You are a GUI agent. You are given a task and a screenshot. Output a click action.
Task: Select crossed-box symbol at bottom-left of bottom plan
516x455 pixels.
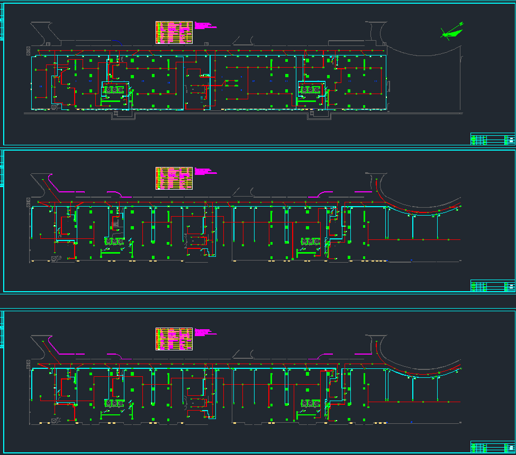pyautogui.click(x=54, y=420)
